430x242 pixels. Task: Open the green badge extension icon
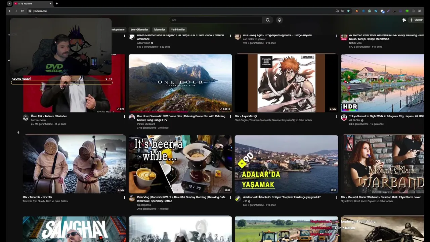[x=407, y=11]
